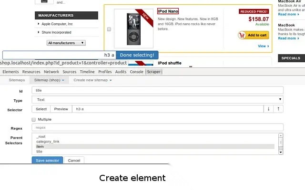
Task: Click Read more under MacBook Air
Action: coord(288,14)
